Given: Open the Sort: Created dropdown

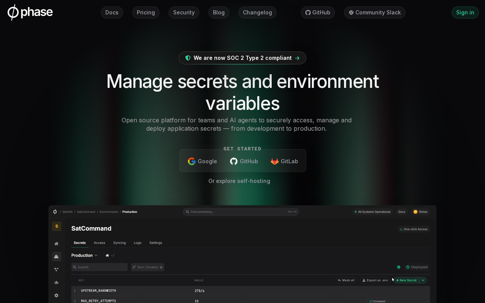Looking at the screenshot, I should click(x=147, y=267).
